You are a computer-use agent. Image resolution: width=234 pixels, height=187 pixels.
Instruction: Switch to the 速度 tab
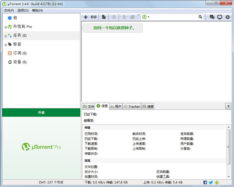[x=148, y=107]
